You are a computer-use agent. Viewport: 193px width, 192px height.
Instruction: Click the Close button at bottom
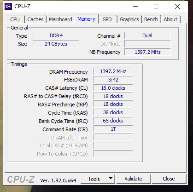pyautogui.click(x=169, y=179)
